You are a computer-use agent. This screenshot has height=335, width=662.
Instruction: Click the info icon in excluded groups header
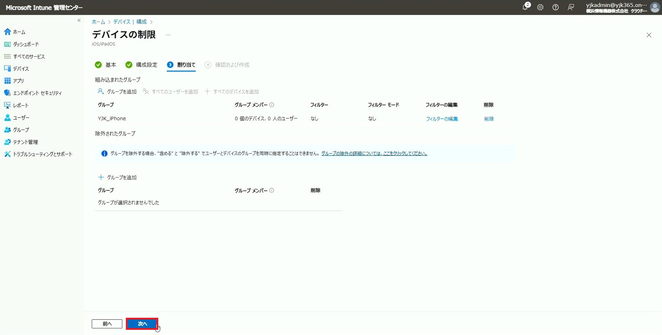(272, 190)
